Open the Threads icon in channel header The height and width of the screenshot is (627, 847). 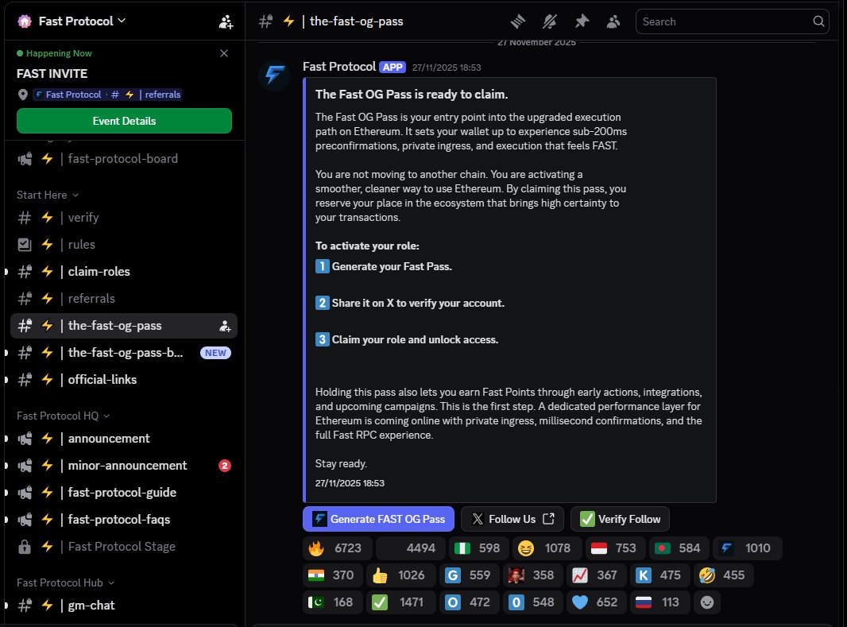(517, 21)
